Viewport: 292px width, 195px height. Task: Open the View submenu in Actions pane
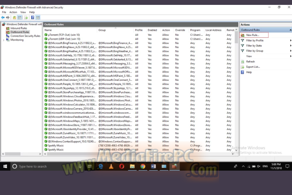tap(265, 56)
